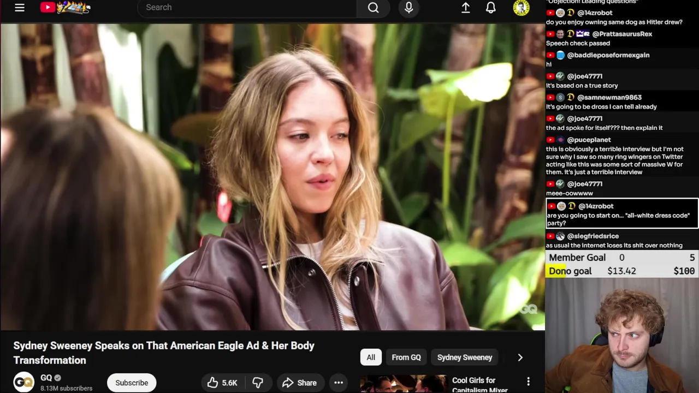Click the 'meee-oowwww' chat message
The height and width of the screenshot is (393, 699).
click(569, 193)
